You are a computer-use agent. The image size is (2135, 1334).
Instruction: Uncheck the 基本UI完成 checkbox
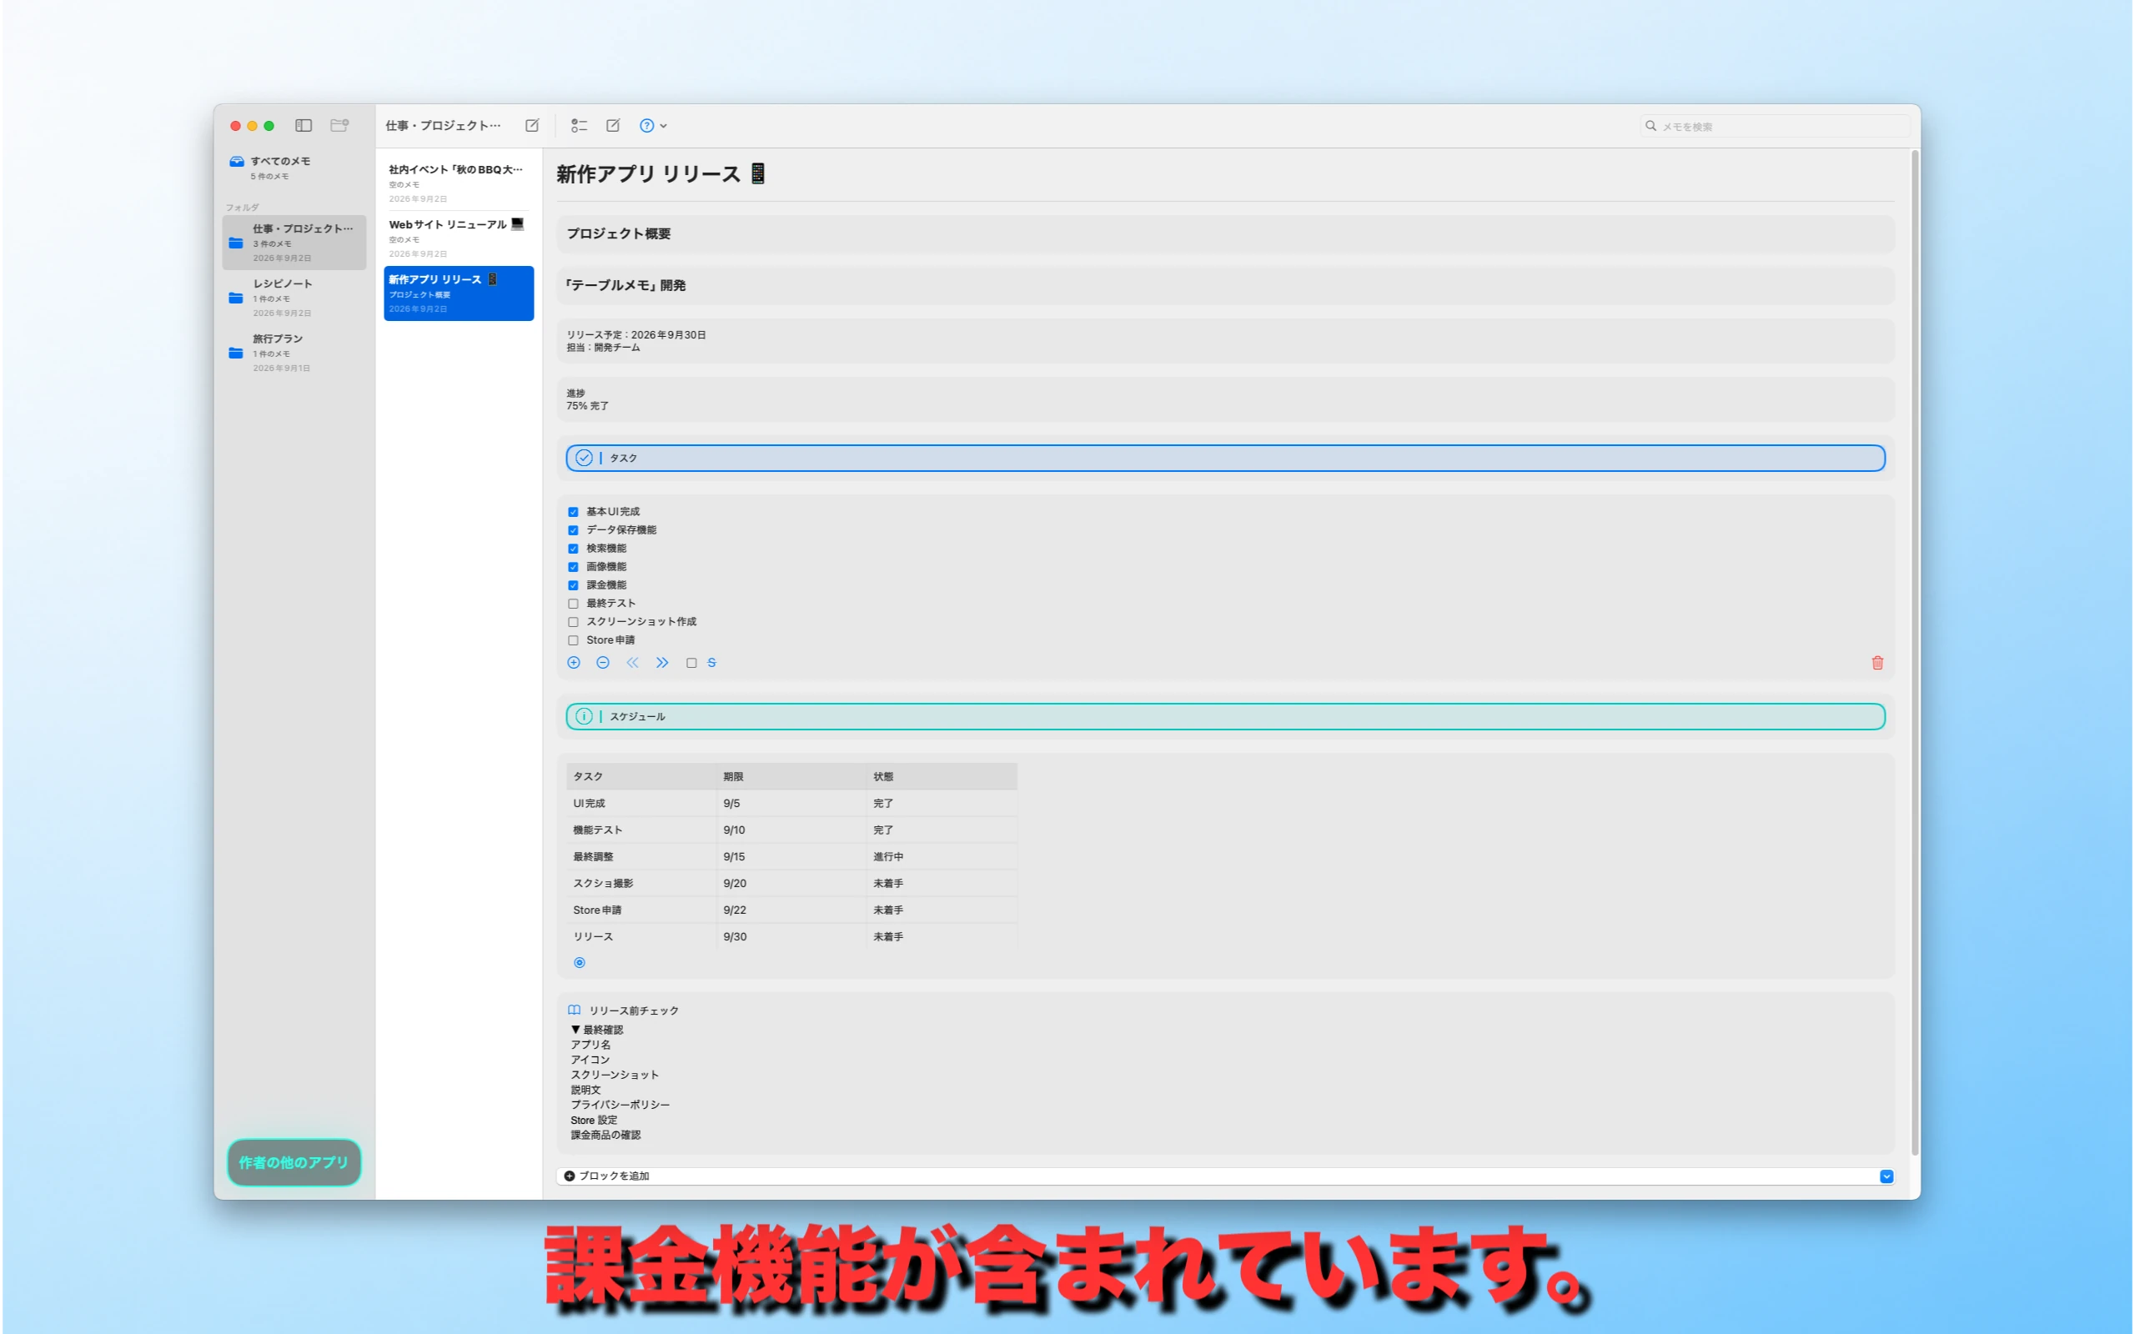point(574,512)
